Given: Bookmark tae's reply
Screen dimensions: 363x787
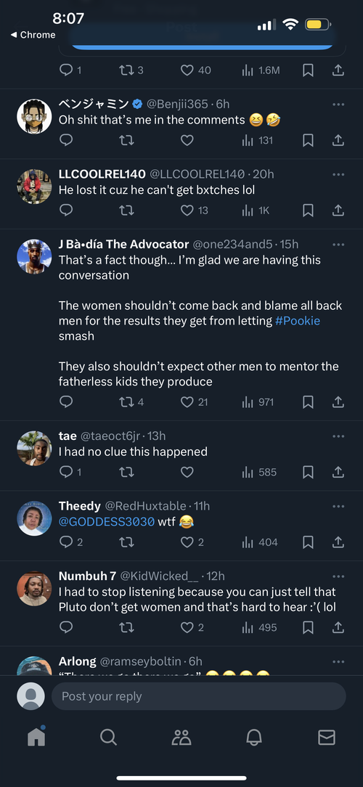Looking at the screenshot, I should click(x=308, y=472).
